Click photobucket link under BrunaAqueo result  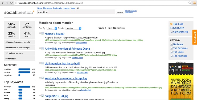point(81,43)
